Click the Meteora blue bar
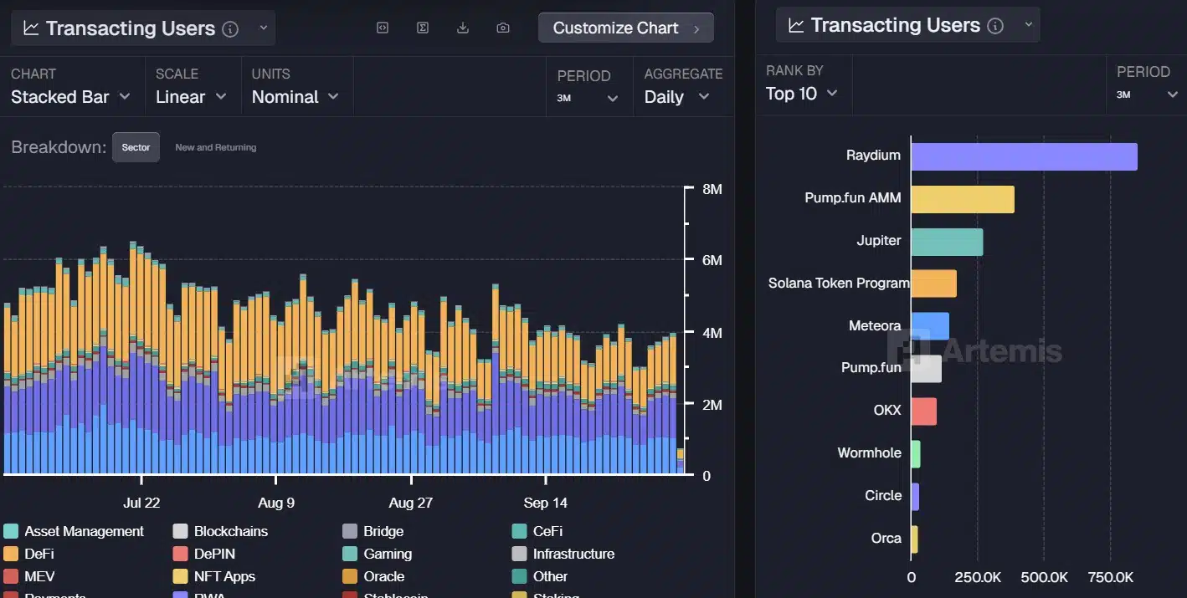The image size is (1187, 598). pyautogui.click(x=931, y=326)
